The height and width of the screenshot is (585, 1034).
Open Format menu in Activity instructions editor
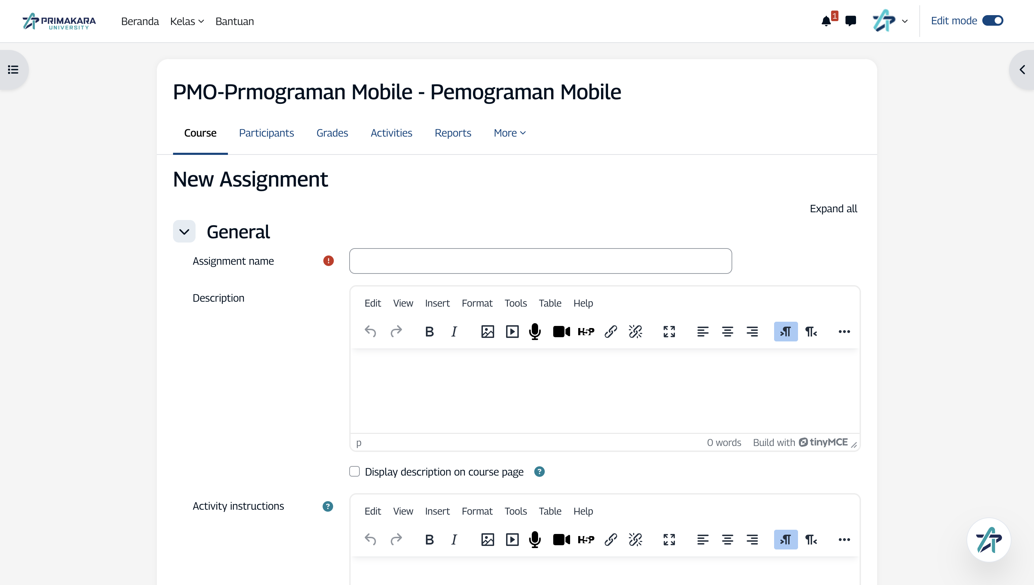click(x=477, y=511)
